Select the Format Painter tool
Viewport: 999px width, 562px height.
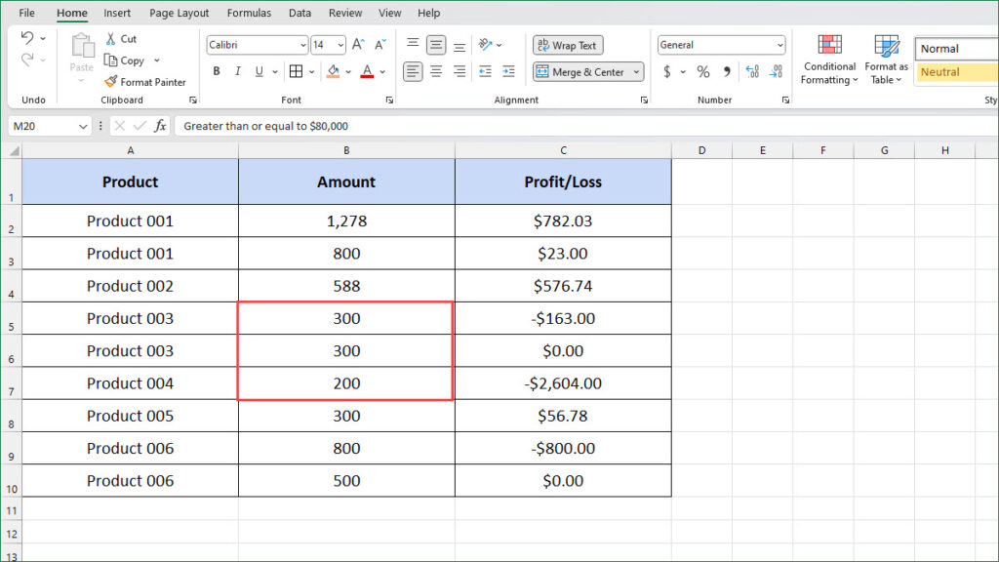pos(145,81)
